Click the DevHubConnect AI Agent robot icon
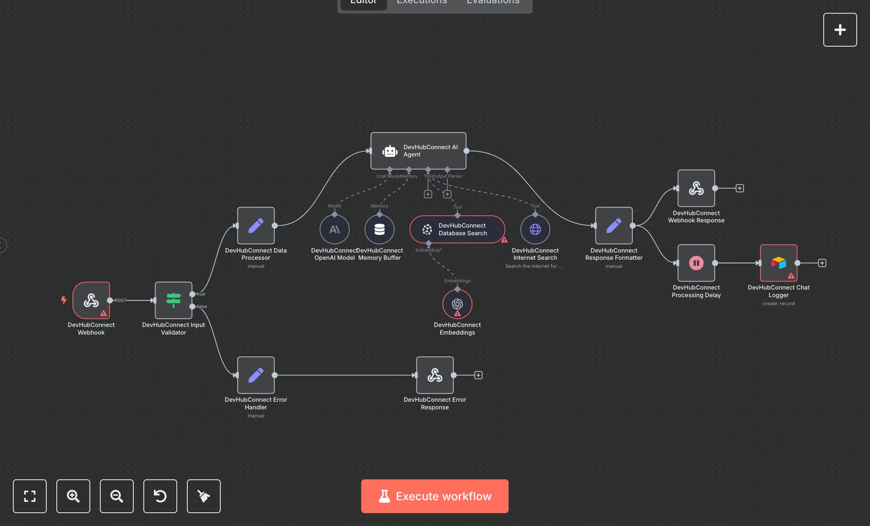This screenshot has width=870, height=526. click(x=390, y=150)
